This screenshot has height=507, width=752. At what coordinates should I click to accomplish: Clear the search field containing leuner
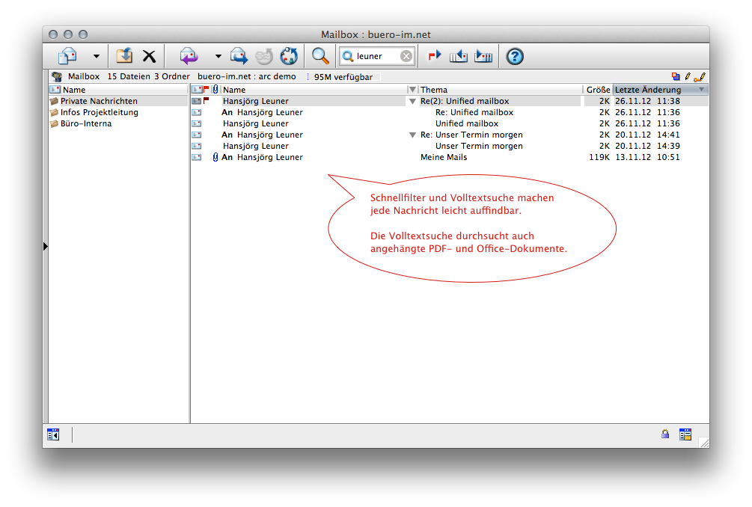tap(406, 56)
